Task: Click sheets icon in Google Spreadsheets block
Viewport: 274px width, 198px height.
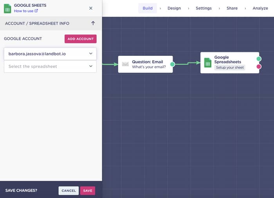Action: tap(208, 63)
